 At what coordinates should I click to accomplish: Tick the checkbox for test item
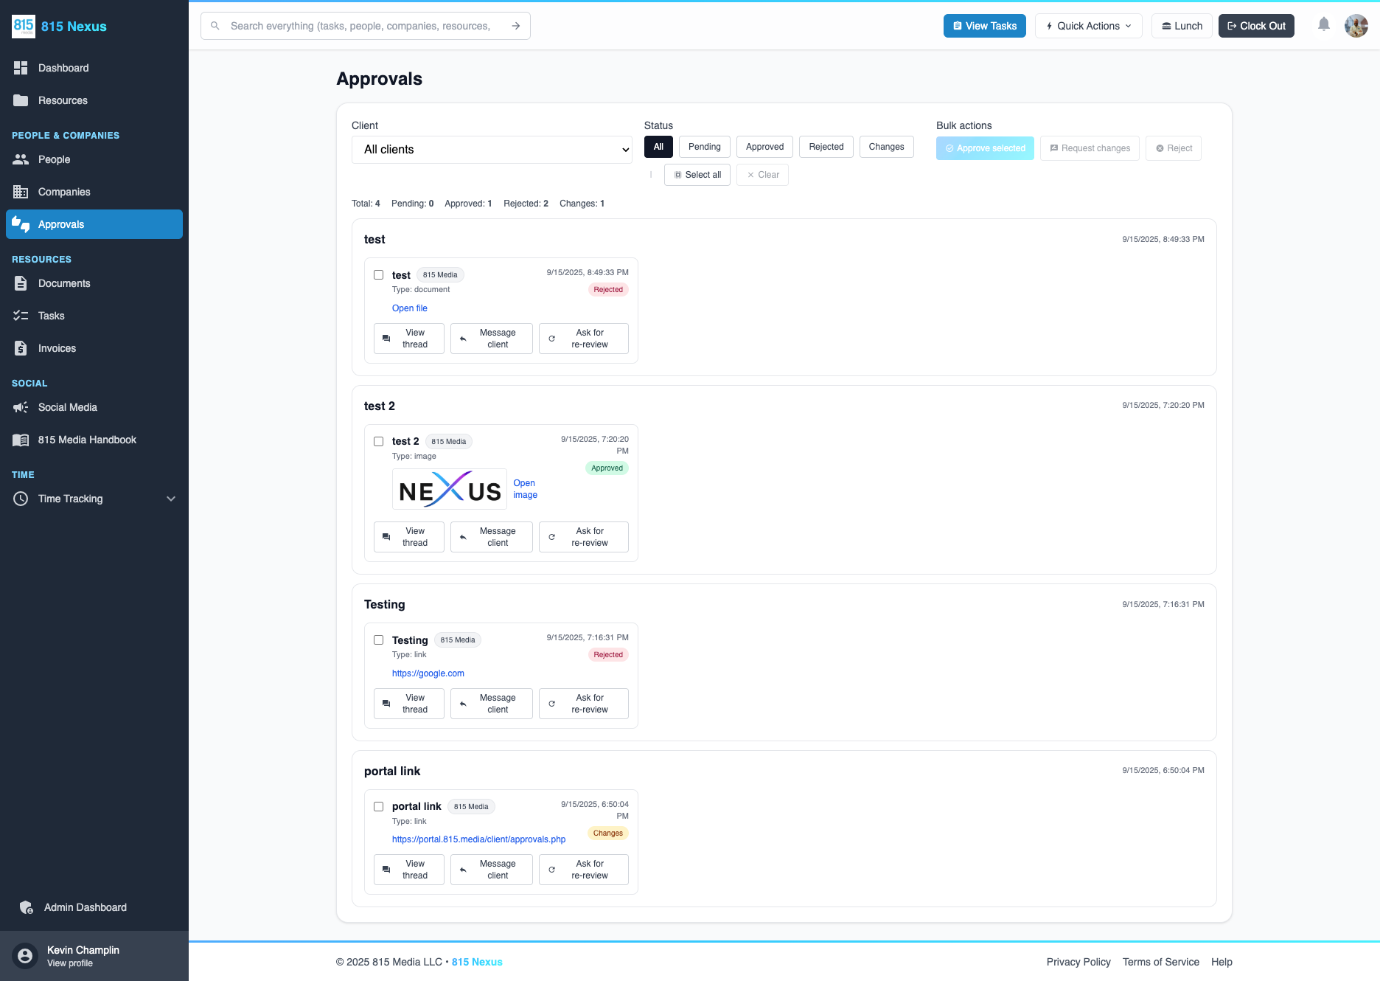(x=379, y=275)
